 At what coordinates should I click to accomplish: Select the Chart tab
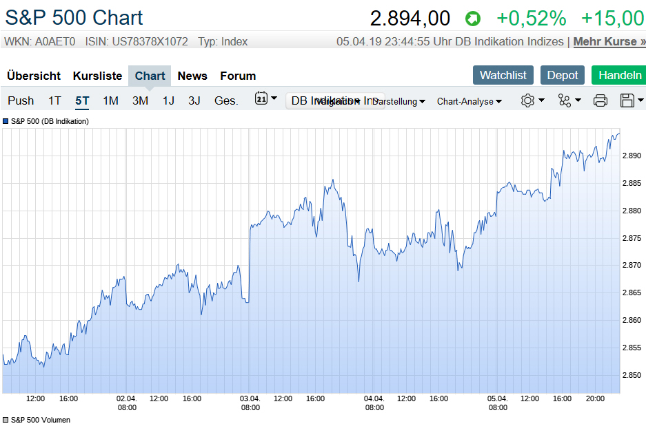click(x=150, y=76)
